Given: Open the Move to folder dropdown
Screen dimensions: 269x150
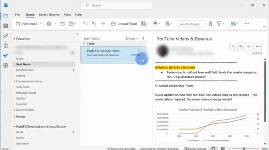Looking at the screenshot, I should tap(72, 24).
